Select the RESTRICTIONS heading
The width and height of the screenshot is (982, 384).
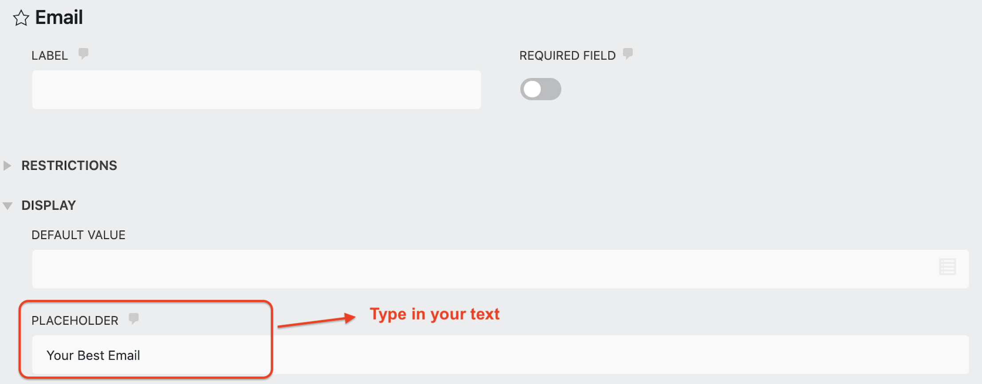(x=70, y=165)
